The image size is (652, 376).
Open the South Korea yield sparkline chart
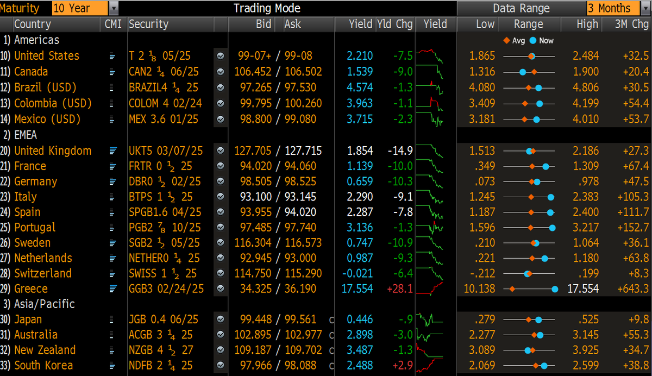tap(430, 365)
